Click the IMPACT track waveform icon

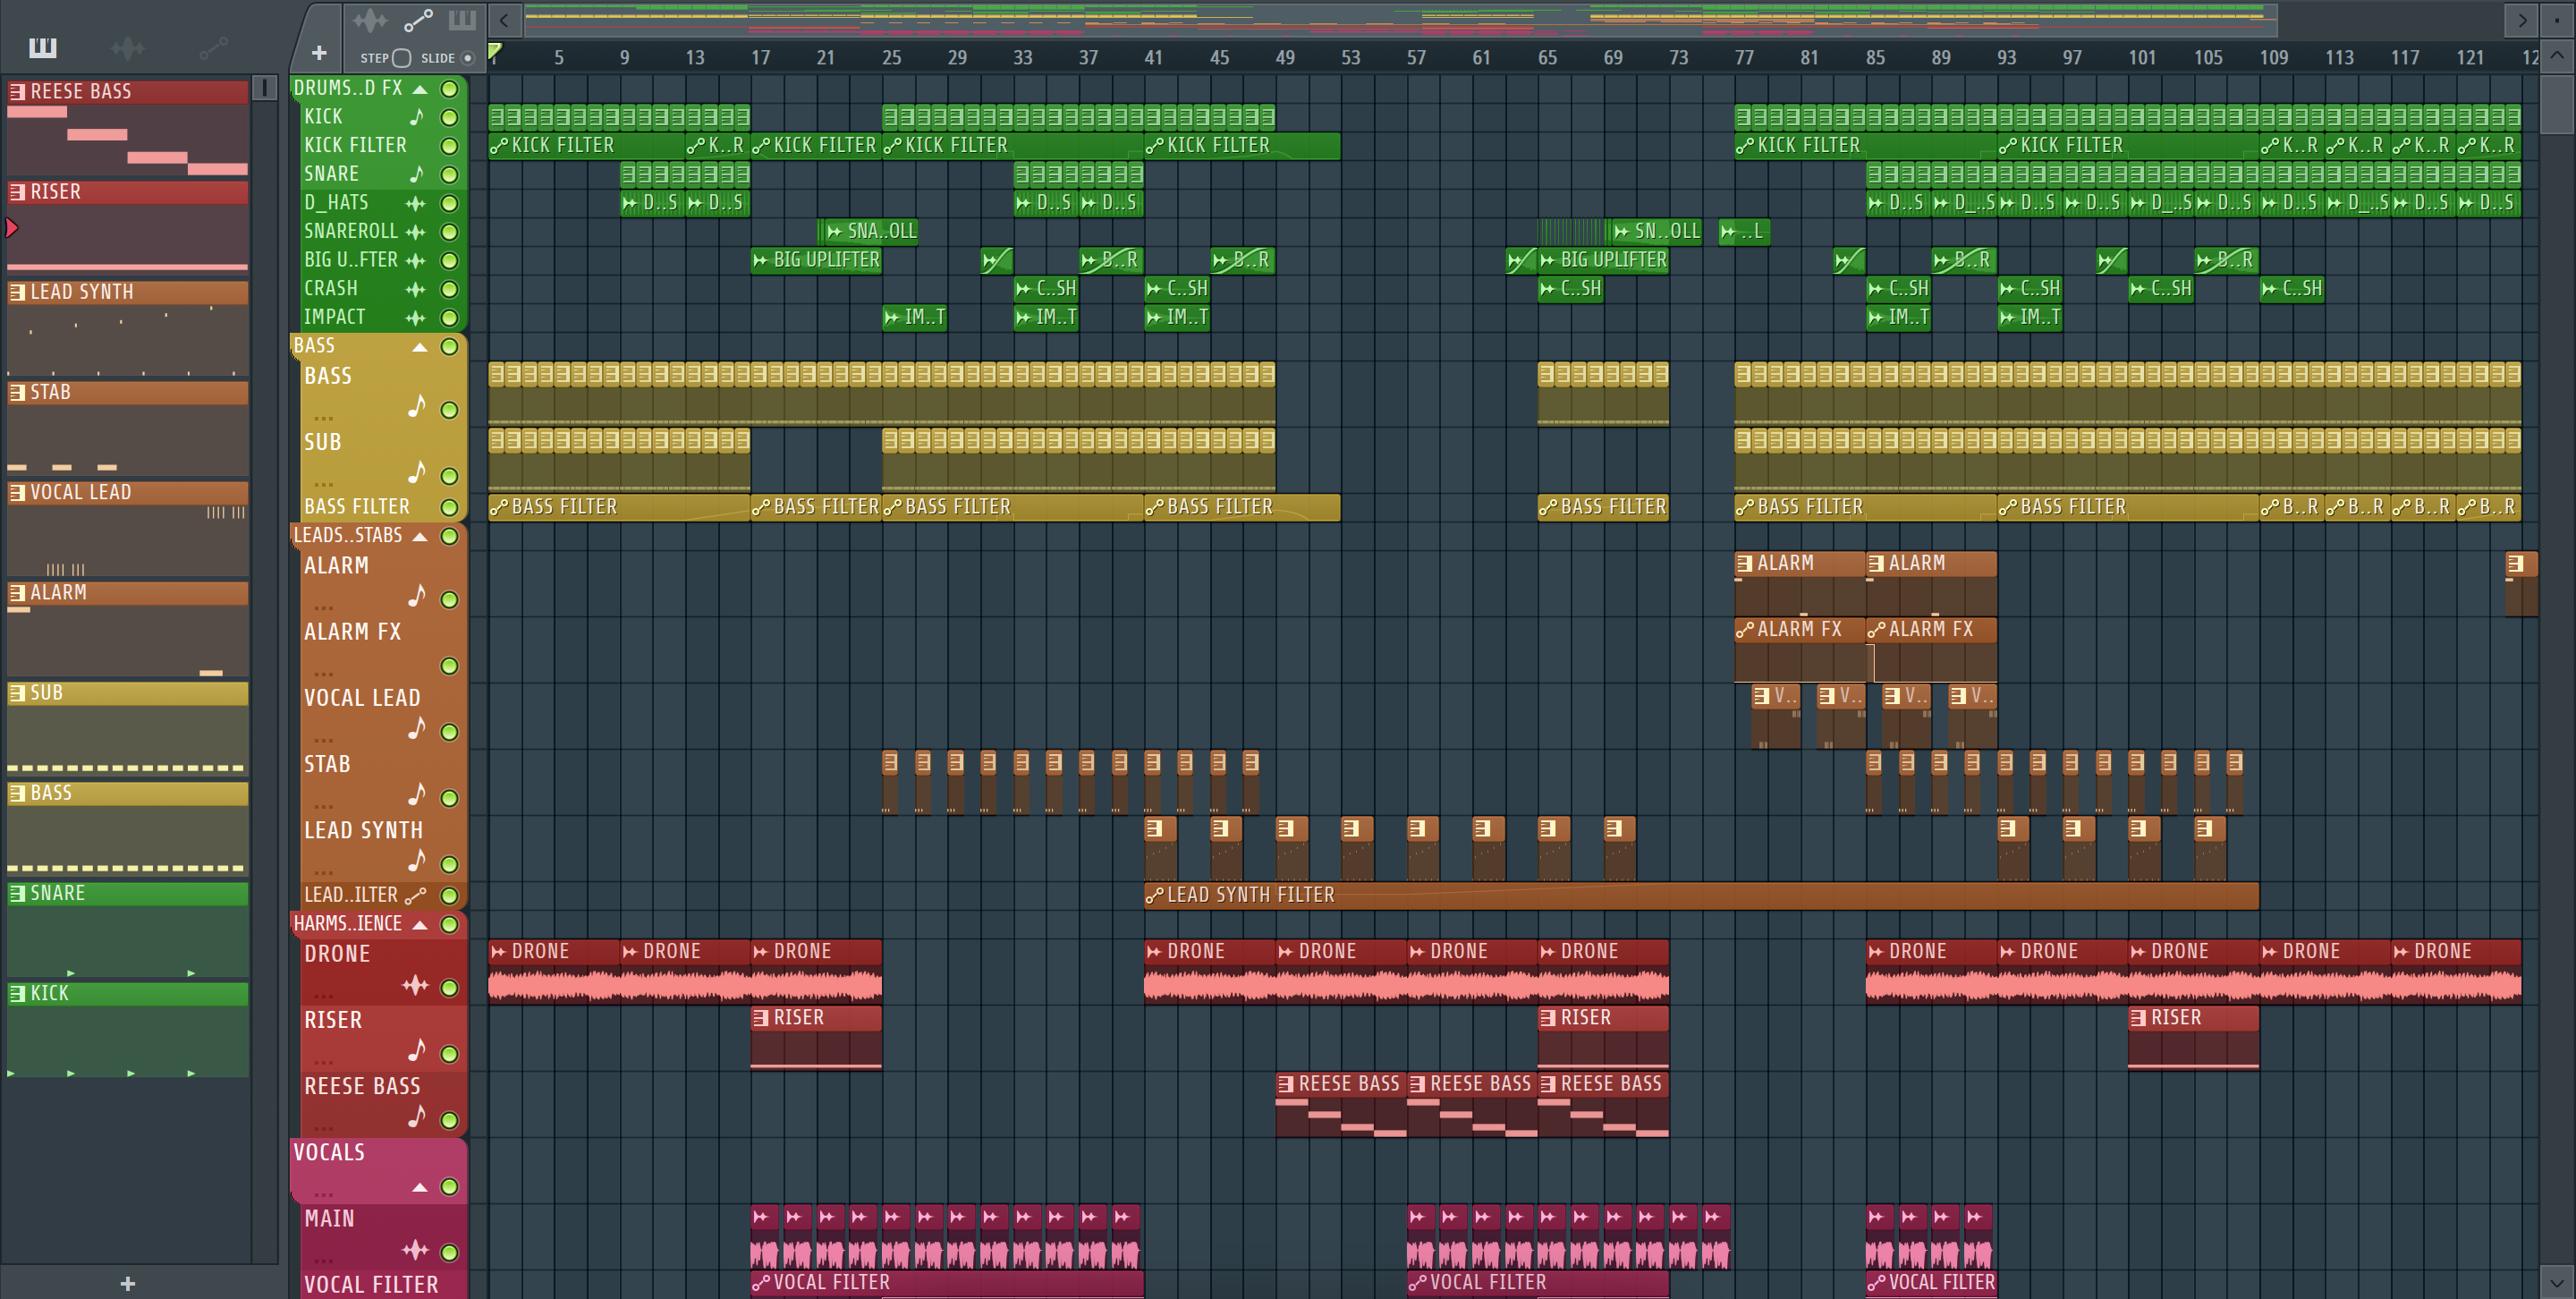(416, 318)
